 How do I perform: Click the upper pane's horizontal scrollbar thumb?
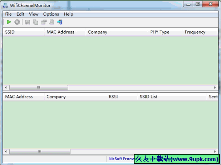[x=38, y=88]
